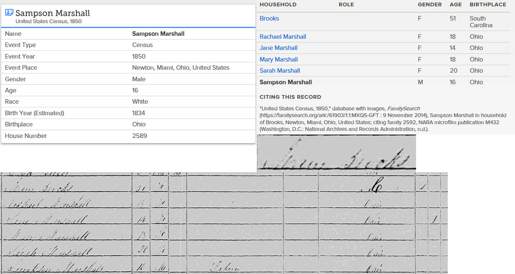
Task: Select the Gender value Male
Action: point(139,79)
